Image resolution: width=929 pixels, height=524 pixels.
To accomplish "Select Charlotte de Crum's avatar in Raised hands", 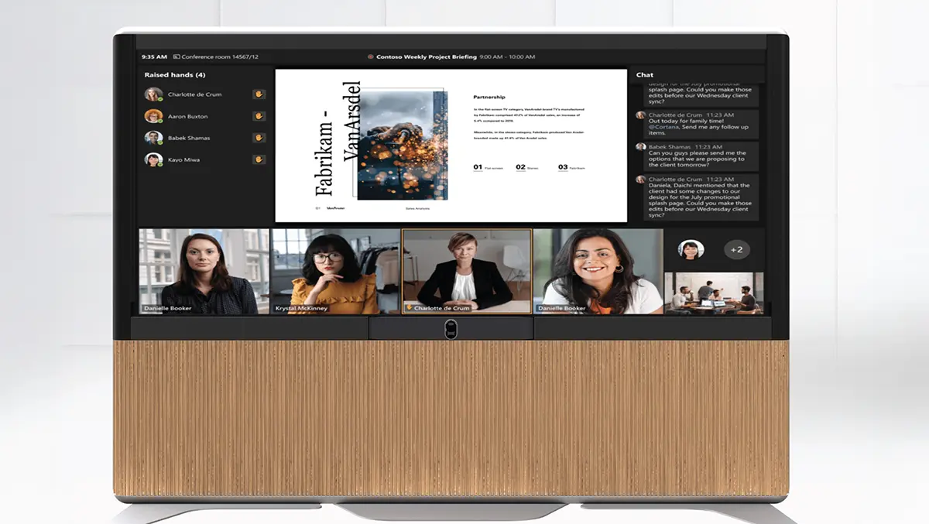I will (153, 94).
